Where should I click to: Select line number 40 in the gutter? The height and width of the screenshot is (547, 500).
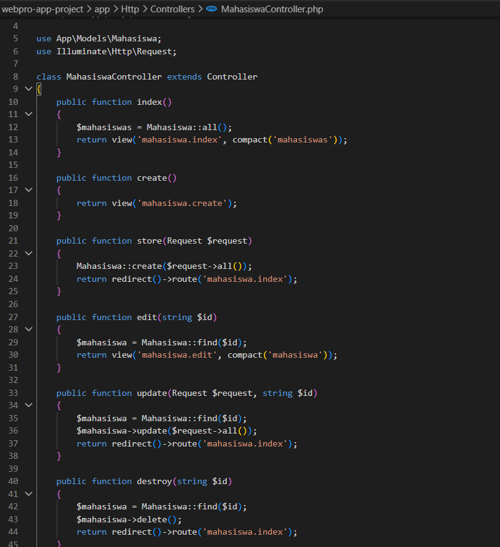click(x=13, y=482)
